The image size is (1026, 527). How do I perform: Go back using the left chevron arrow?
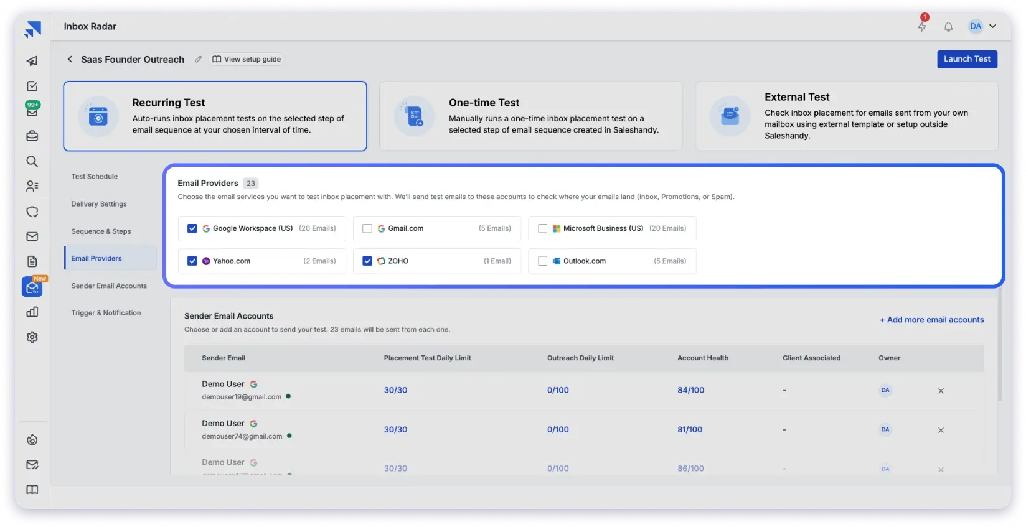70,59
